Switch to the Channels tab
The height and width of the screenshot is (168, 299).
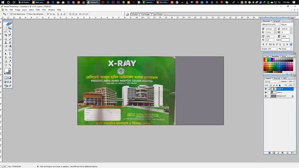[x=277, y=78]
